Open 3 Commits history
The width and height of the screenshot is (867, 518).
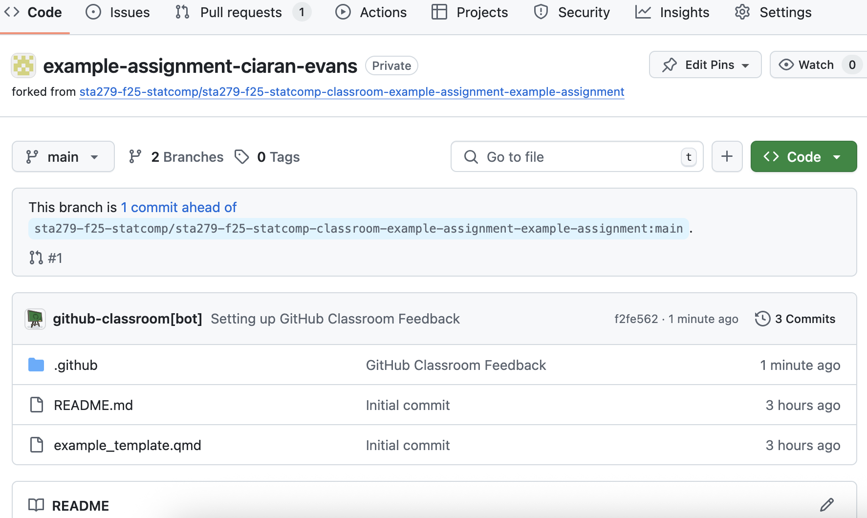coord(795,319)
